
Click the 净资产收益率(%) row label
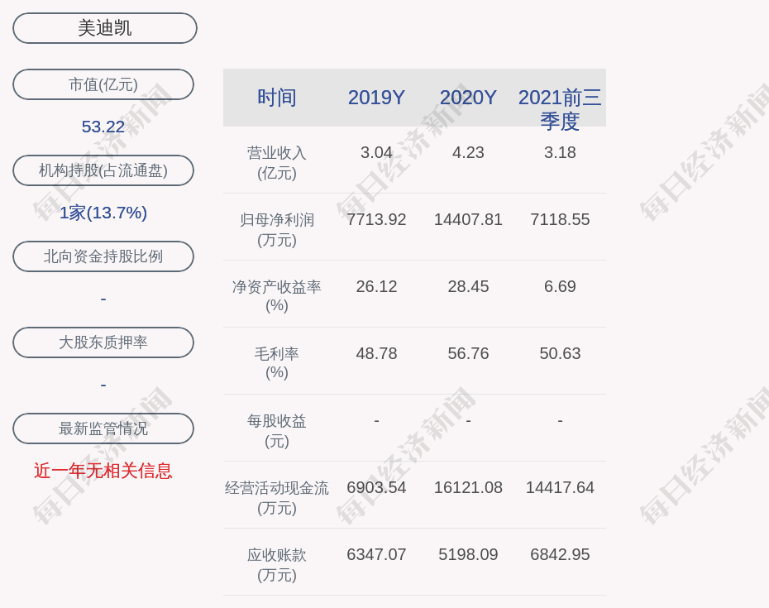277,296
